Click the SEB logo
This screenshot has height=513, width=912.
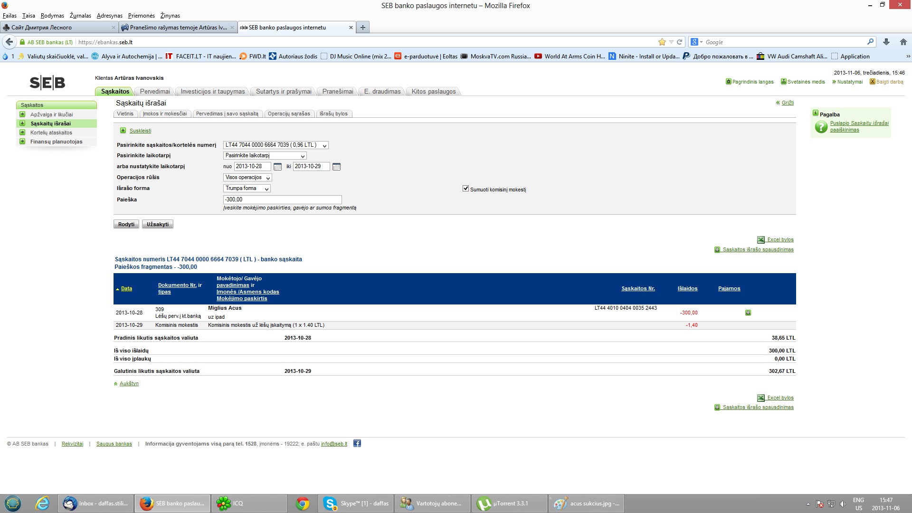[x=47, y=83]
